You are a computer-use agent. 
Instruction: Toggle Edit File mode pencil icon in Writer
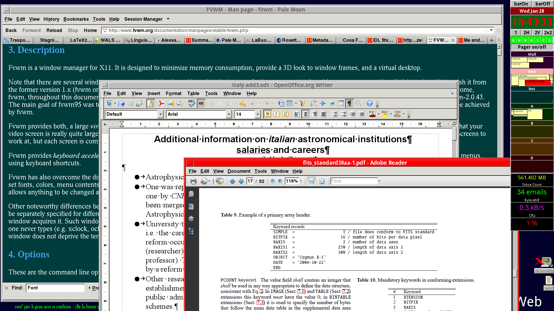pyautogui.click(x=150, y=104)
